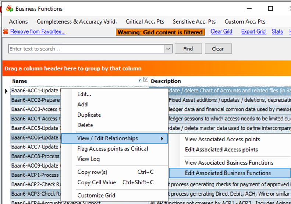The height and width of the screenshot is (204, 291).
Task: Open Completeness & Accuracy Valid. menu
Action: (77, 21)
